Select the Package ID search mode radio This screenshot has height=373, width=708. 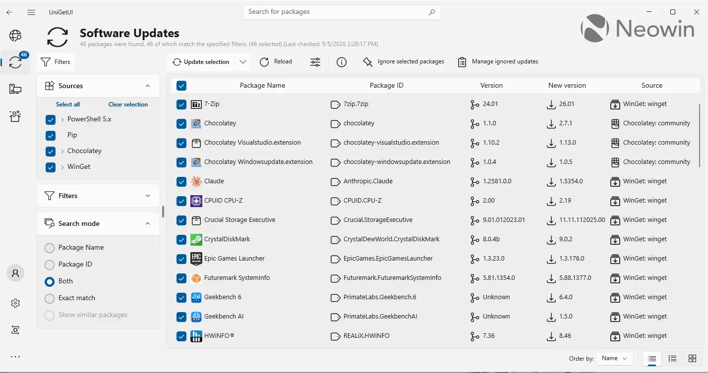coord(50,265)
